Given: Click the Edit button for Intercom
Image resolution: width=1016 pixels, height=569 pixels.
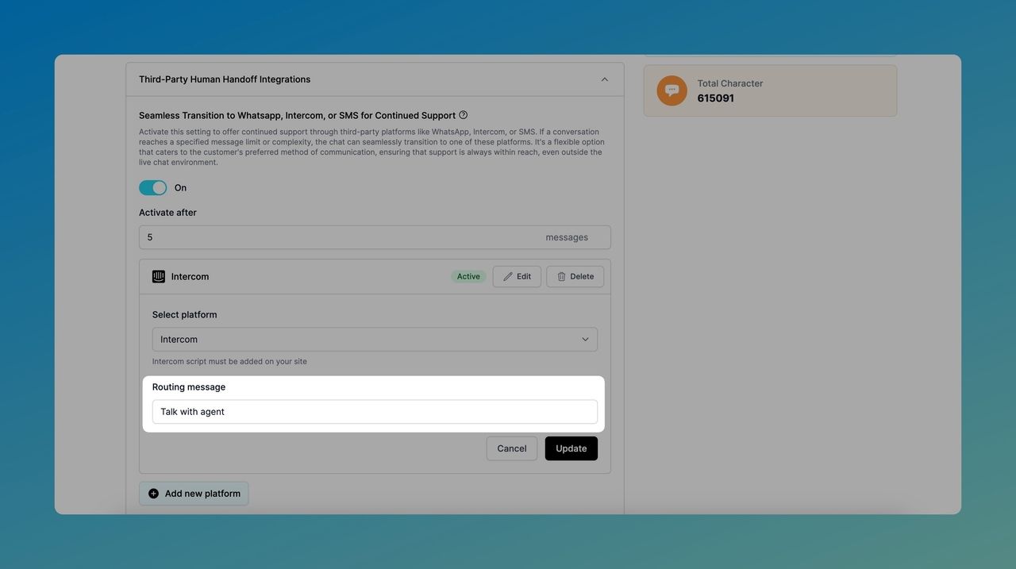Looking at the screenshot, I should pos(517,276).
